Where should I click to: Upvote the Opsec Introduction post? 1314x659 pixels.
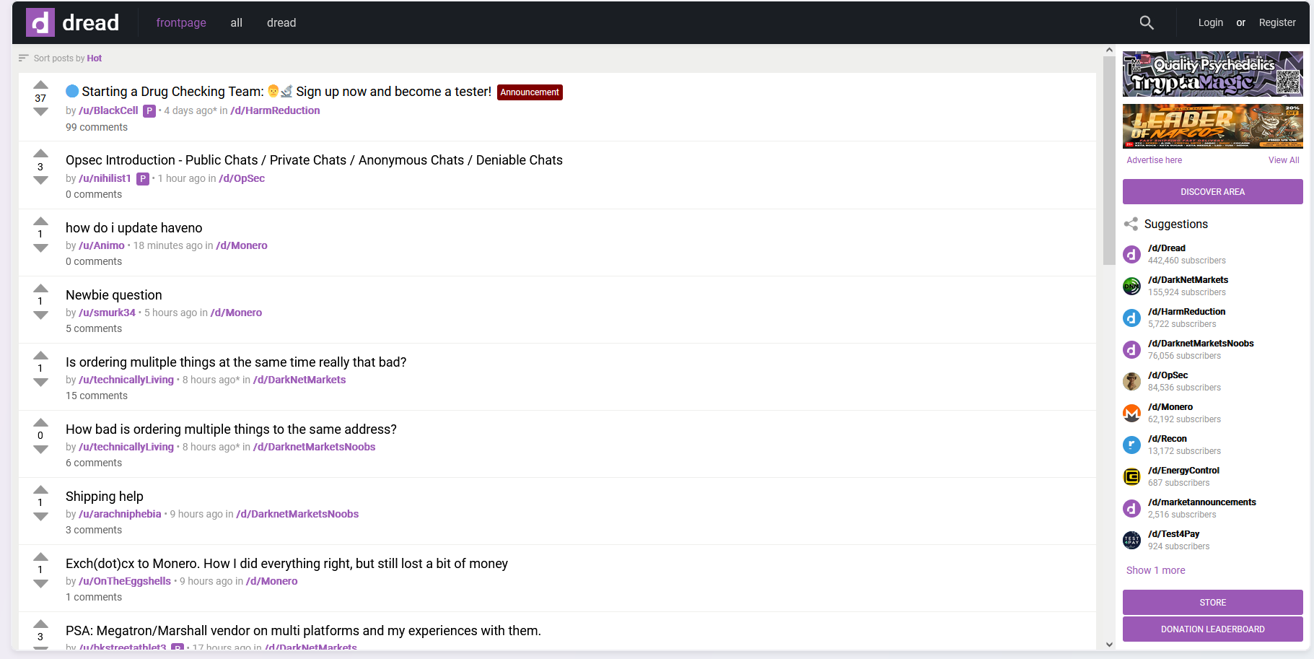click(x=40, y=153)
